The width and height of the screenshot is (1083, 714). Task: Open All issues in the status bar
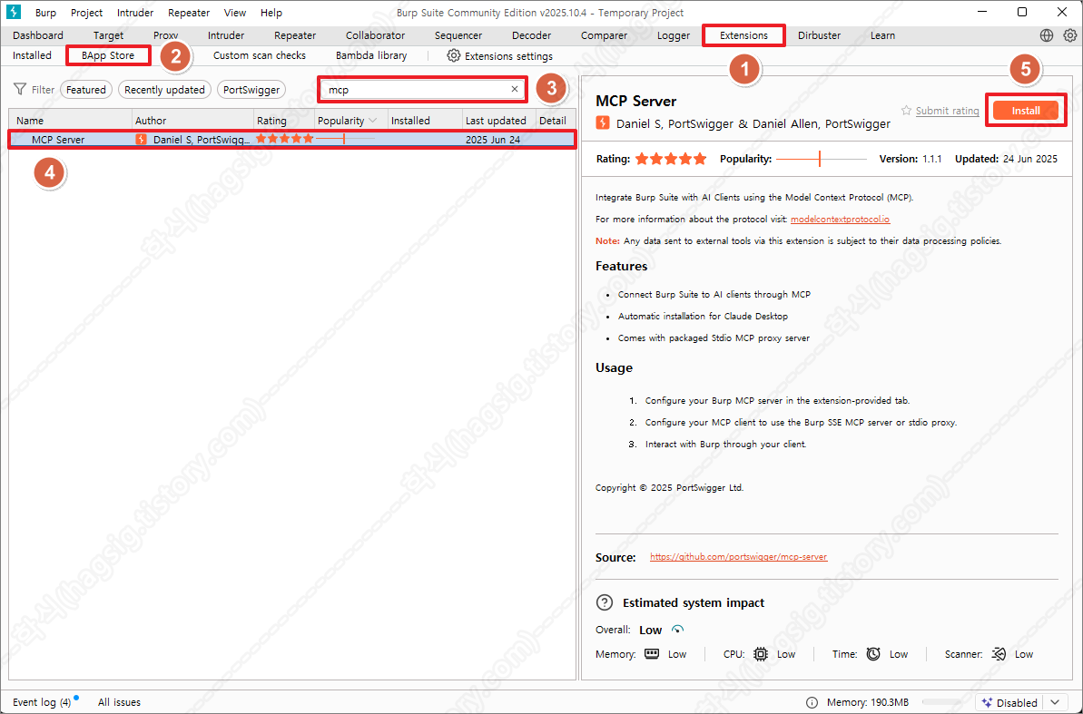point(119,702)
